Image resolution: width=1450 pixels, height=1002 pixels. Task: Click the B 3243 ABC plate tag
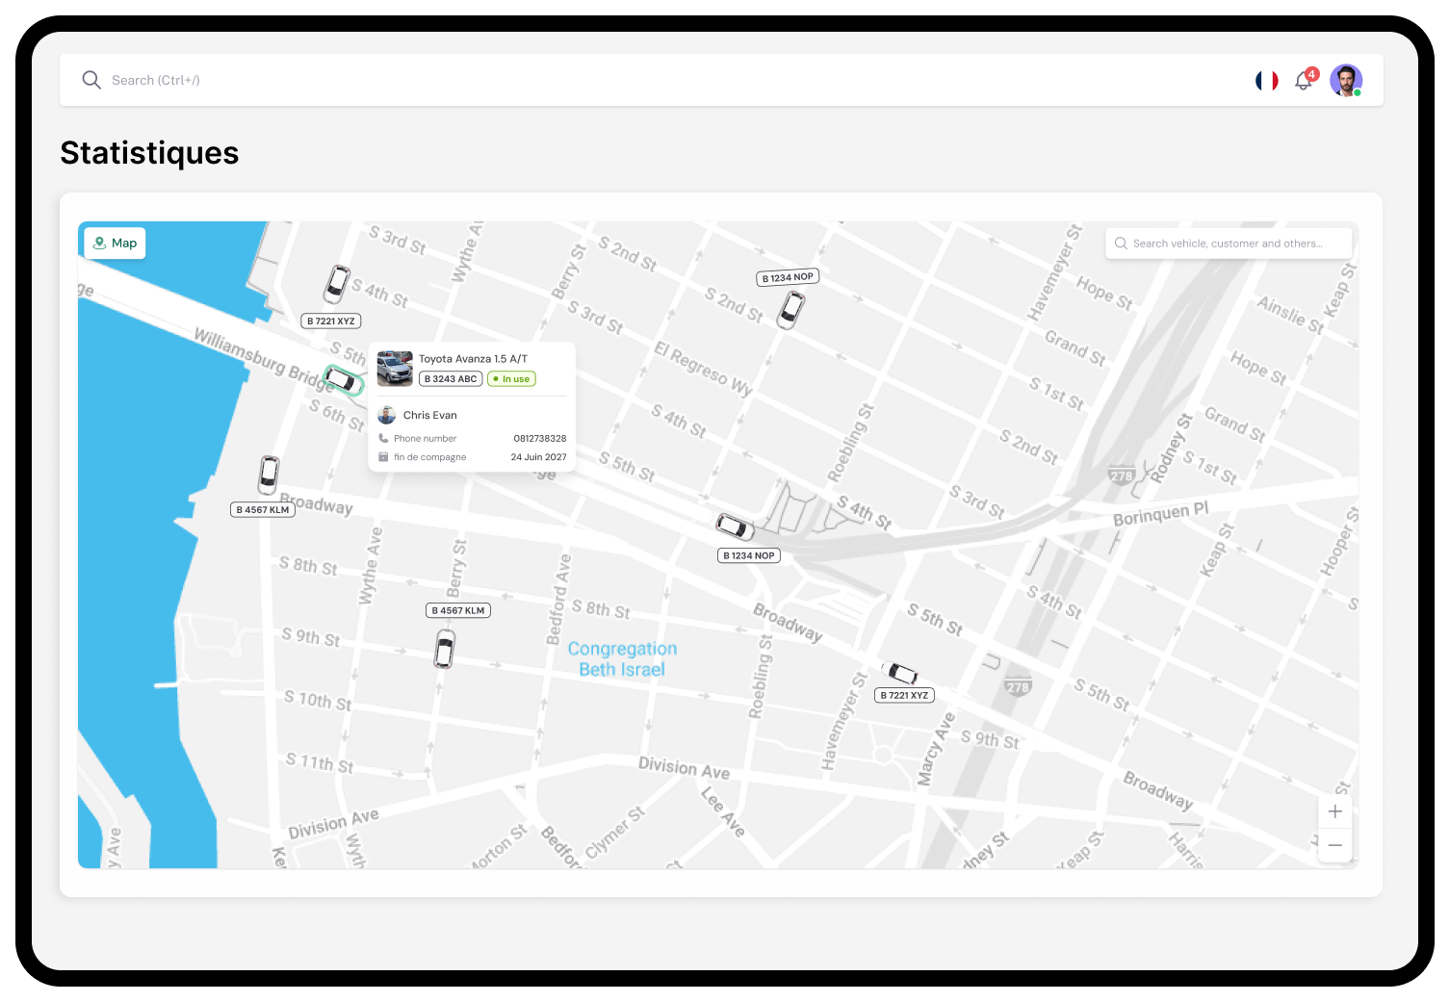pyautogui.click(x=451, y=379)
